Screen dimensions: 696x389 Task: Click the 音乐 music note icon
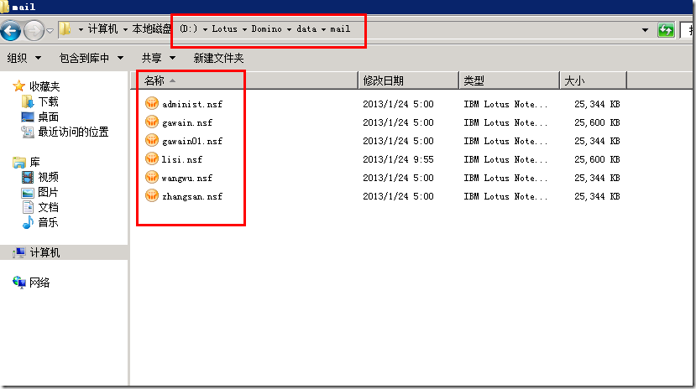click(28, 222)
